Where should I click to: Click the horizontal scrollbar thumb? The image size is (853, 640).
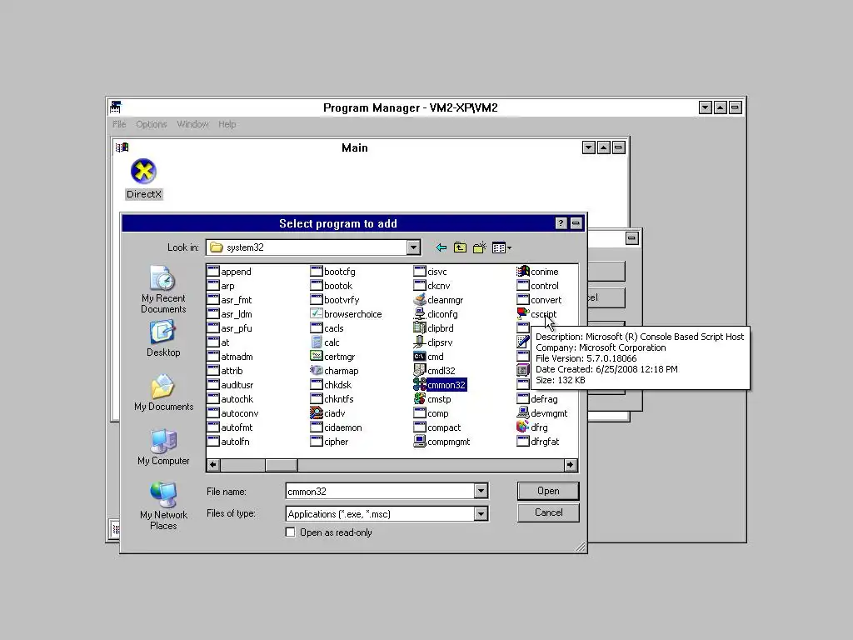pos(282,465)
